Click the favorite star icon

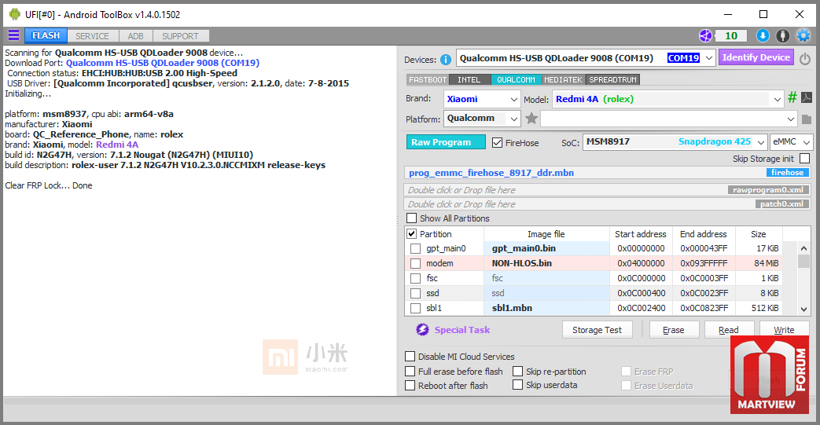pos(531,118)
